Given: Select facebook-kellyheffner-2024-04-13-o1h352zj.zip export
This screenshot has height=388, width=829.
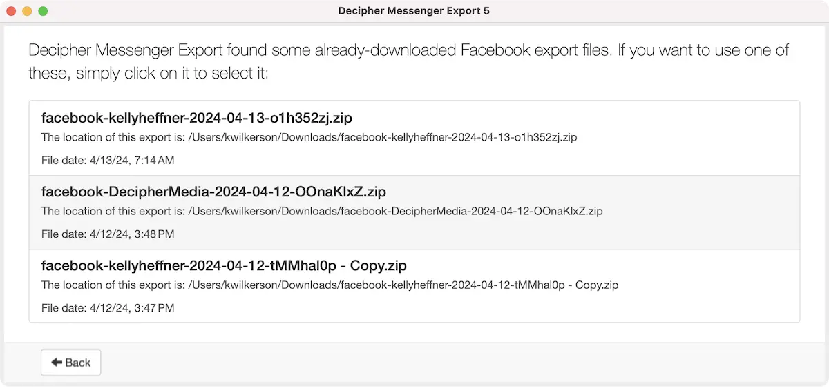Looking at the screenshot, I should pyautogui.click(x=197, y=118).
